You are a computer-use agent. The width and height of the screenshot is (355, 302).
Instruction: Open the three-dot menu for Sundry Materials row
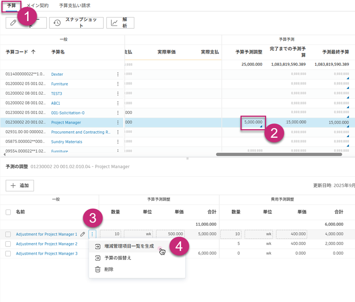[x=118, y=142]
